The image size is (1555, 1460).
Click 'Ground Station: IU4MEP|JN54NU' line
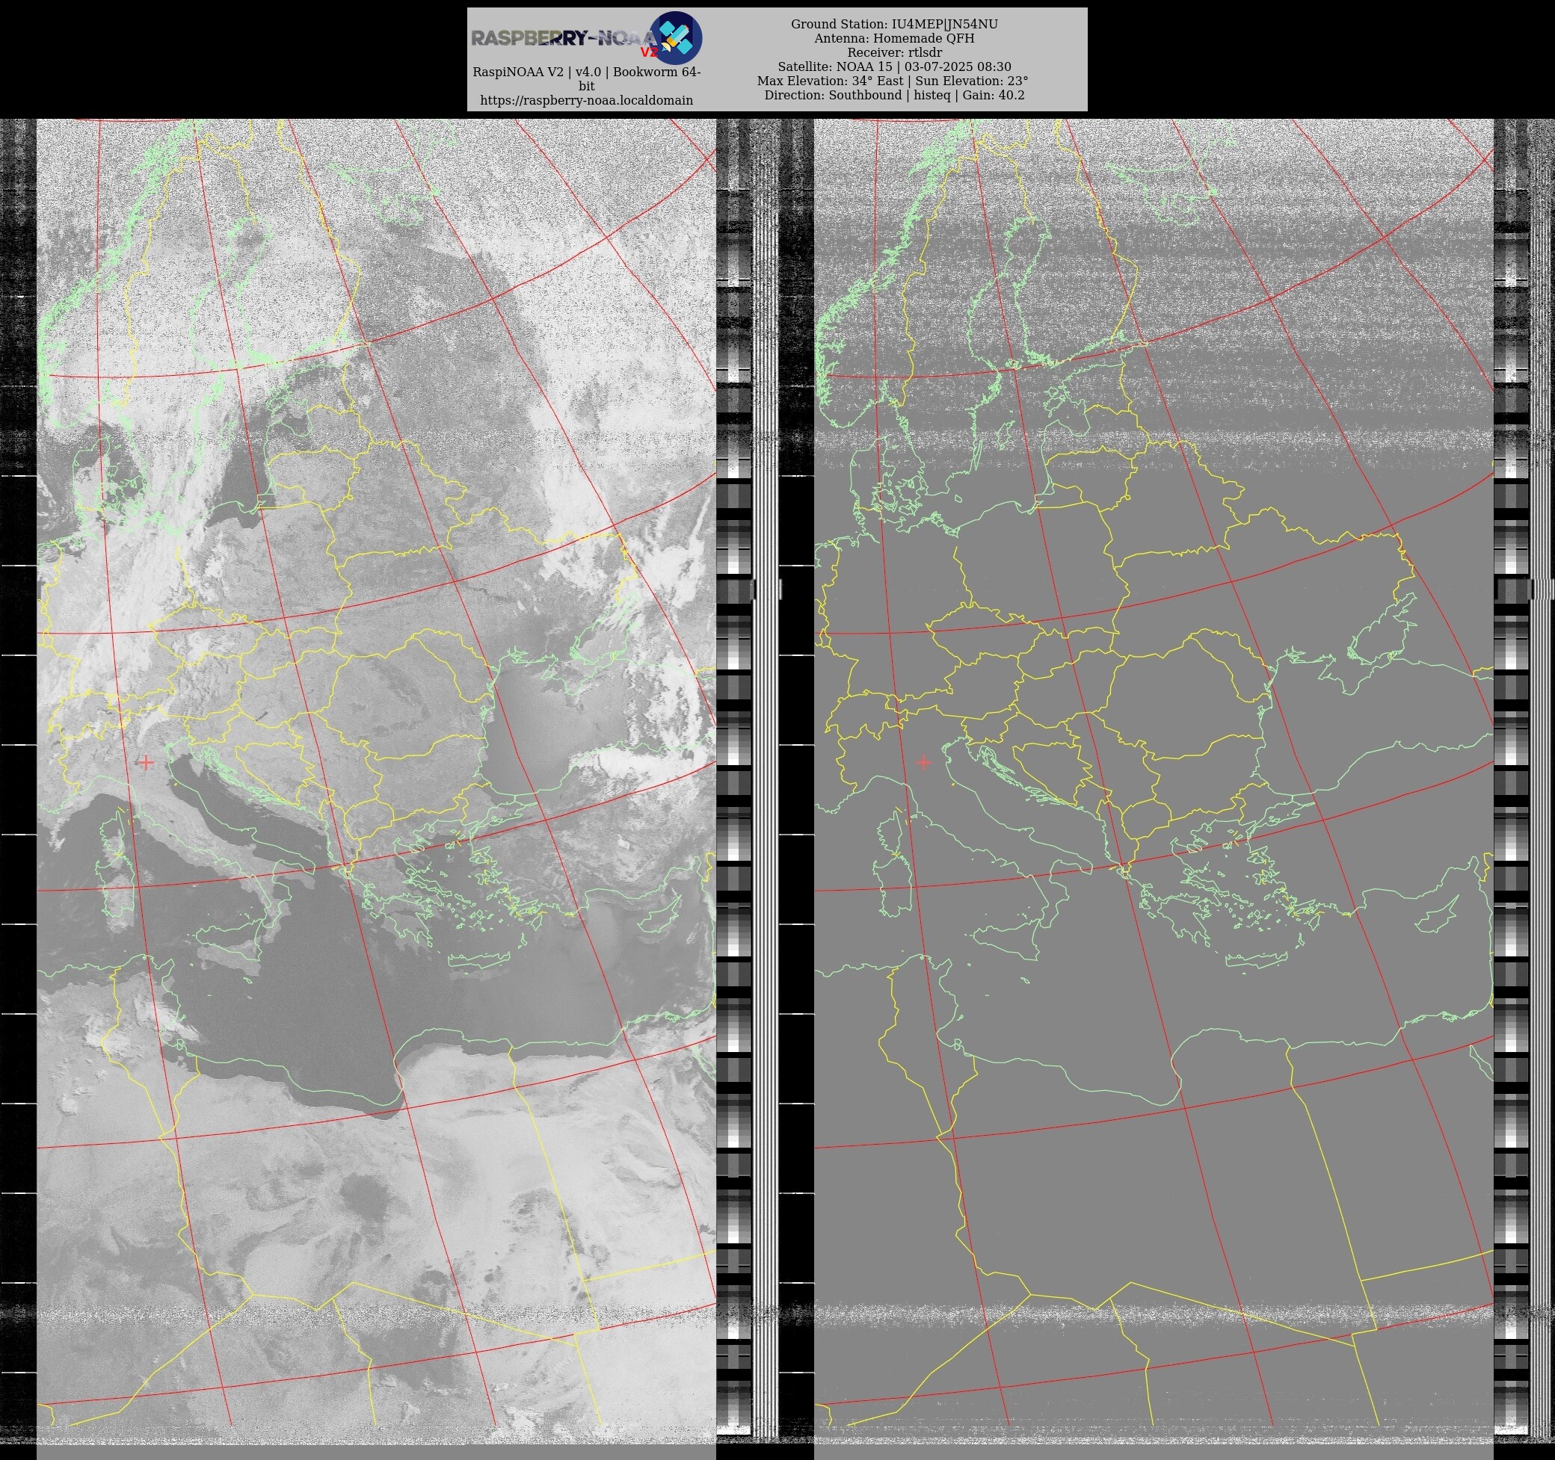coord(894,24)
